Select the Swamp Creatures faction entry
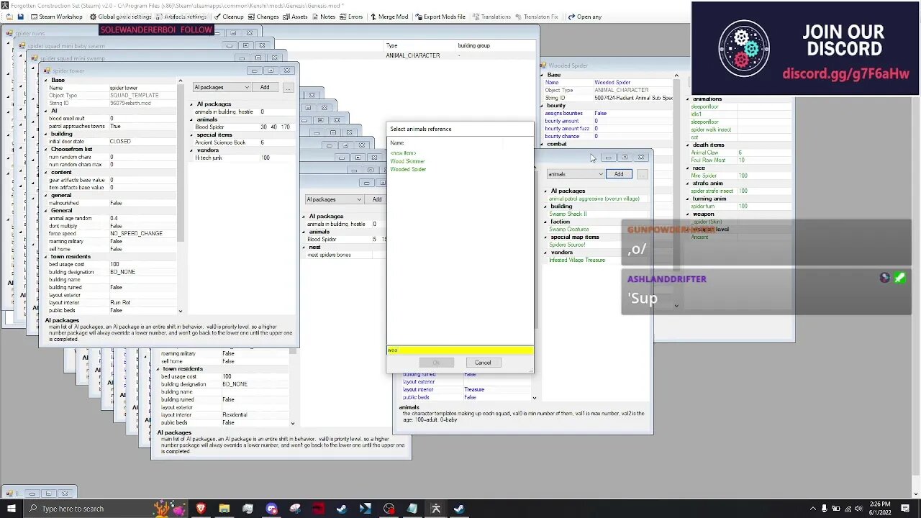 568,230
